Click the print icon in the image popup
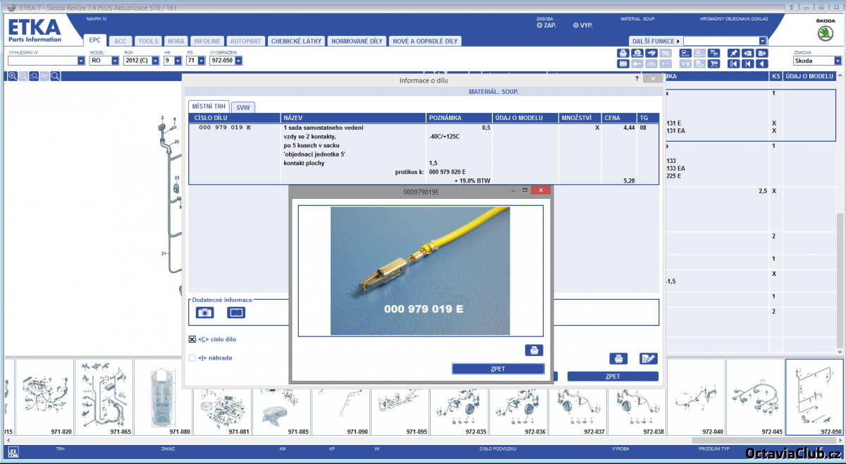This screenshot has height=464, width=846. (x=534, y=350)
